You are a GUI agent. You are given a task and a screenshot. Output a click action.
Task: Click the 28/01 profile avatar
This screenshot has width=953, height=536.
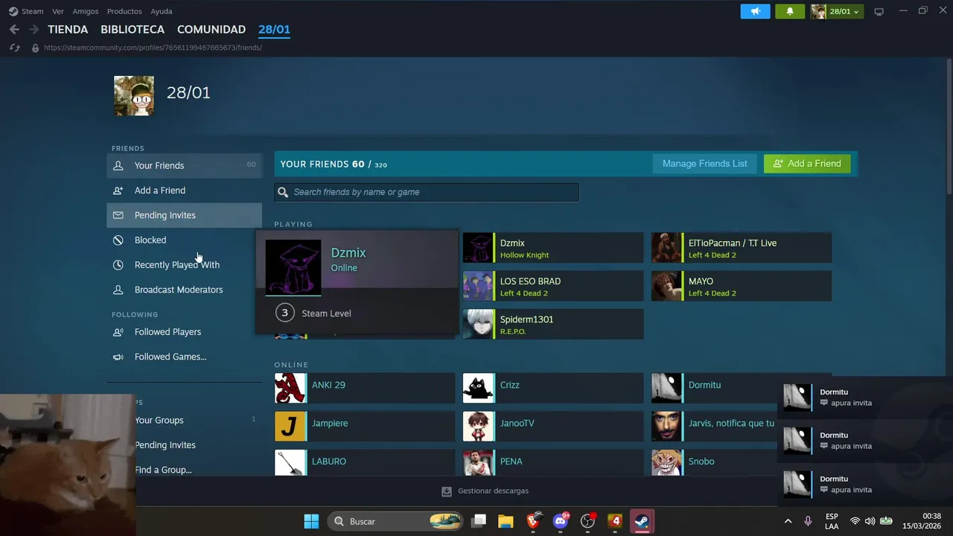[x=134, y=95]
